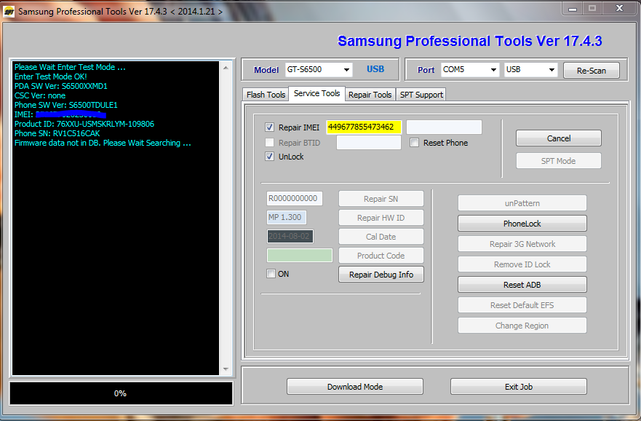Click the Reset ADB button
This screenshot has width=641, height=421.
coord(522,285)
